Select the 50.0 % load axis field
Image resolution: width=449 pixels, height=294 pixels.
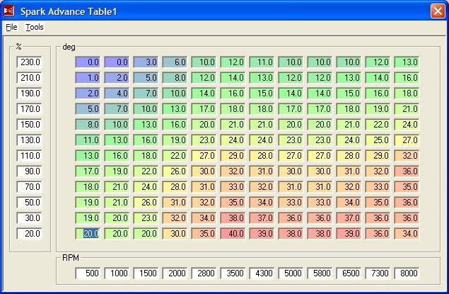(x=30, y=202)
